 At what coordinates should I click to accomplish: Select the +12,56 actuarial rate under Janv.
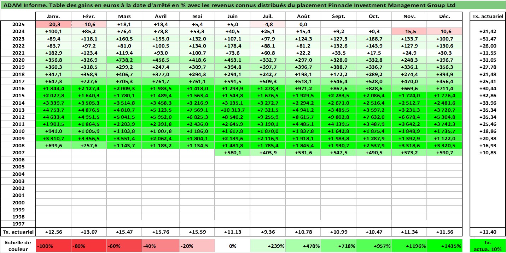click(54, 232)
